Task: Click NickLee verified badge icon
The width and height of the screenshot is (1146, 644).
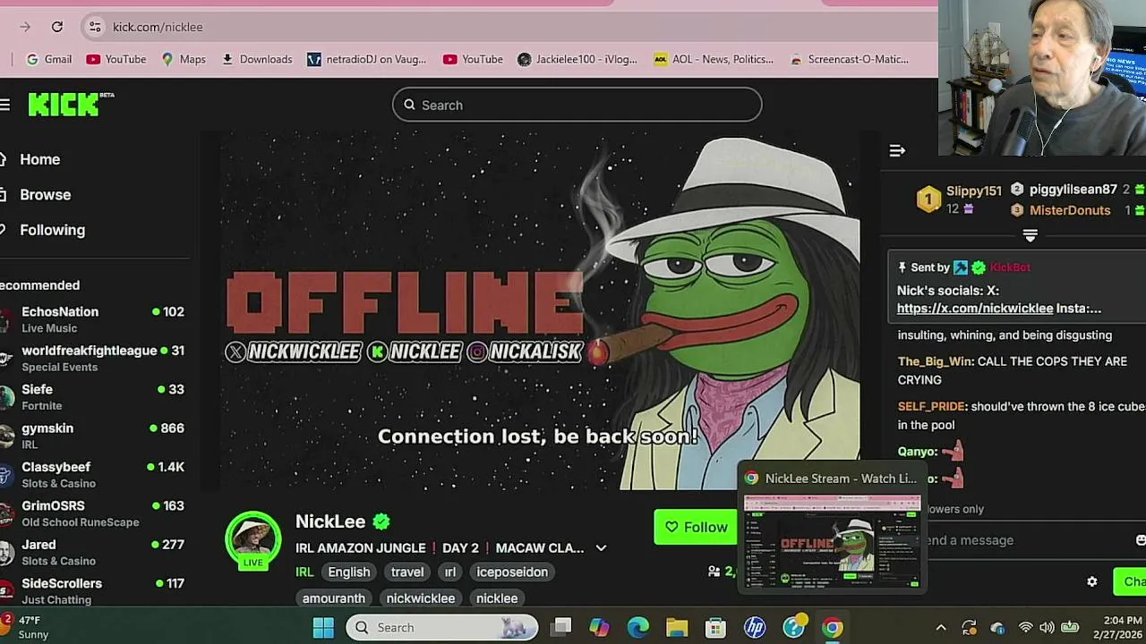Action: 381,521
